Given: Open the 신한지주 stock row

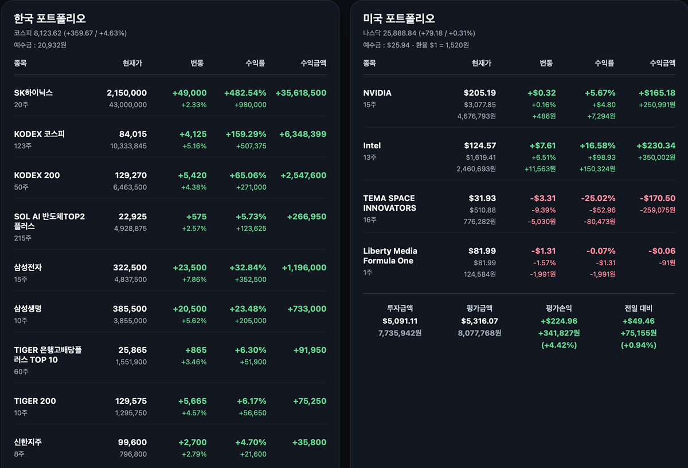Looking at the screenshot, I should pyautogui.click(x=170, y=448).
